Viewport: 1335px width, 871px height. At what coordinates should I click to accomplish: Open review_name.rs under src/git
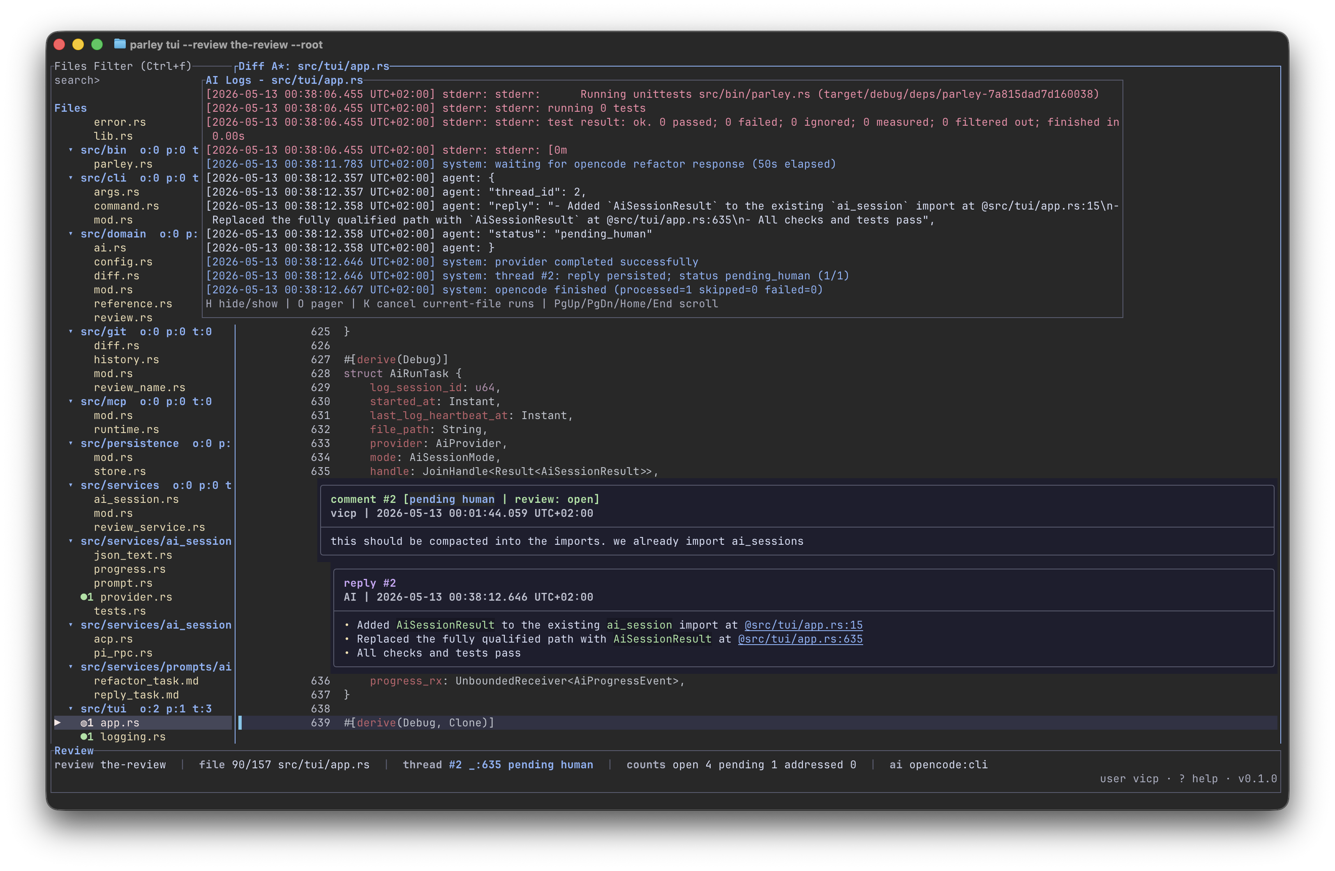[139, 387]
